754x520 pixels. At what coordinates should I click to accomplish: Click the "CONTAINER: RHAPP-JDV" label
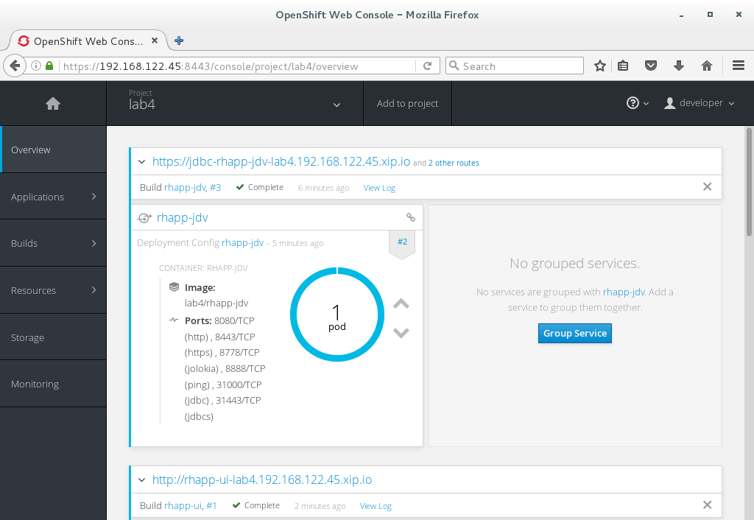203,268
